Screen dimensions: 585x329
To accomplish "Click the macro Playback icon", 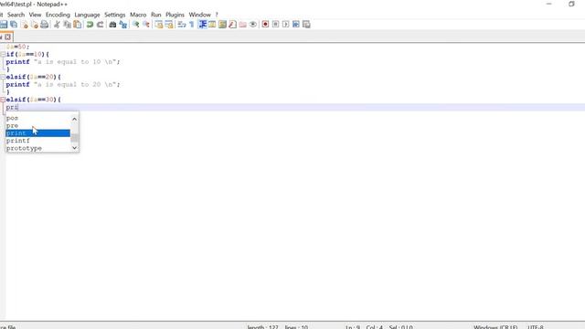I will click(286, 25).
